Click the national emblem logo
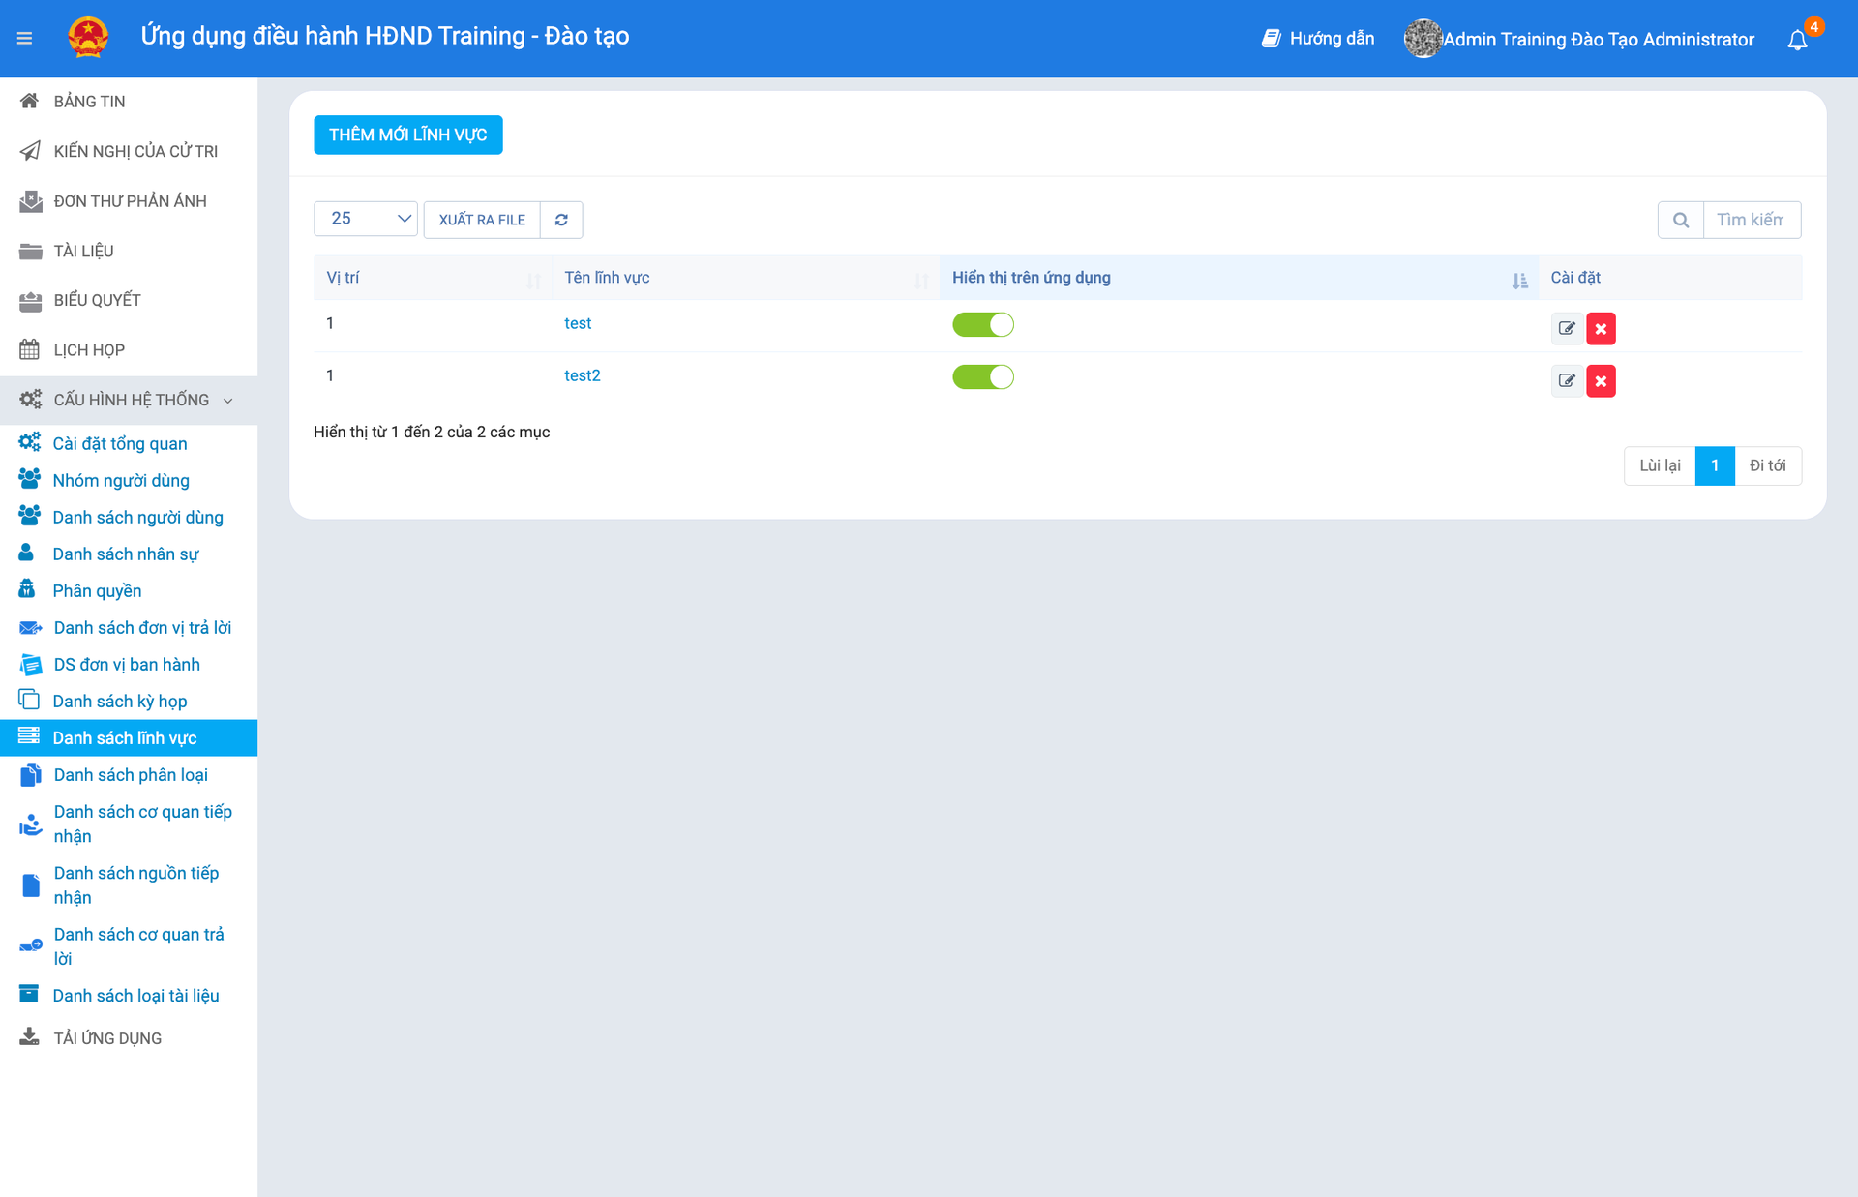Screen dimensions: 1858x1197 (88, 38)
